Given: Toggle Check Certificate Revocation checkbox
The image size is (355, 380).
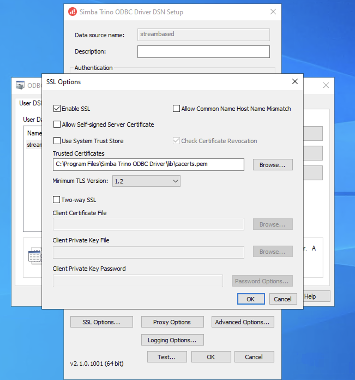Looking at the screenshot, I should tap(176, 141).
